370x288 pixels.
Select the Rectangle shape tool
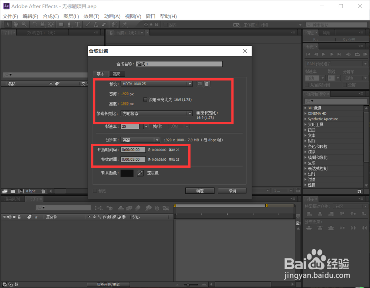coord(61,24)
